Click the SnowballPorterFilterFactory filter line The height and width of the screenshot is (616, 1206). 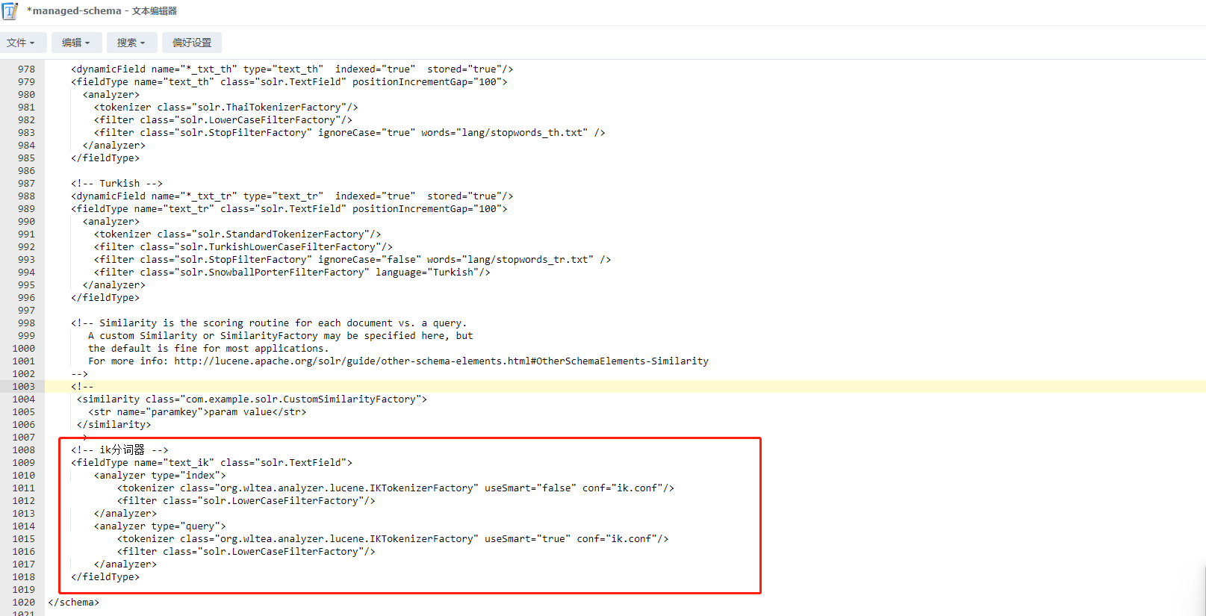pos(292,273)
